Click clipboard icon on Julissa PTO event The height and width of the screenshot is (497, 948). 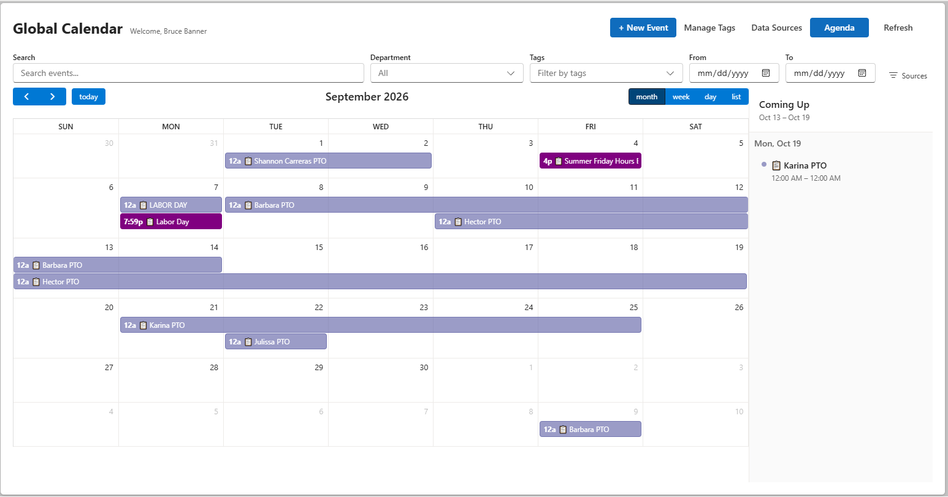[248, 342]
